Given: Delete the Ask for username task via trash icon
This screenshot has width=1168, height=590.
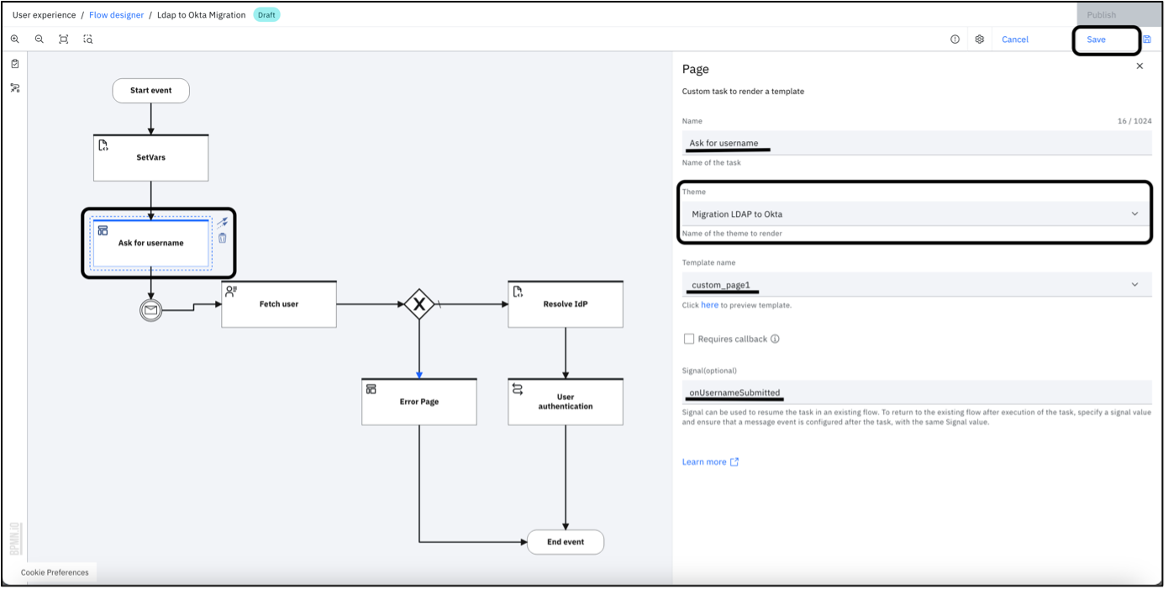Looking at the screenshot, I should coord(221,238).
